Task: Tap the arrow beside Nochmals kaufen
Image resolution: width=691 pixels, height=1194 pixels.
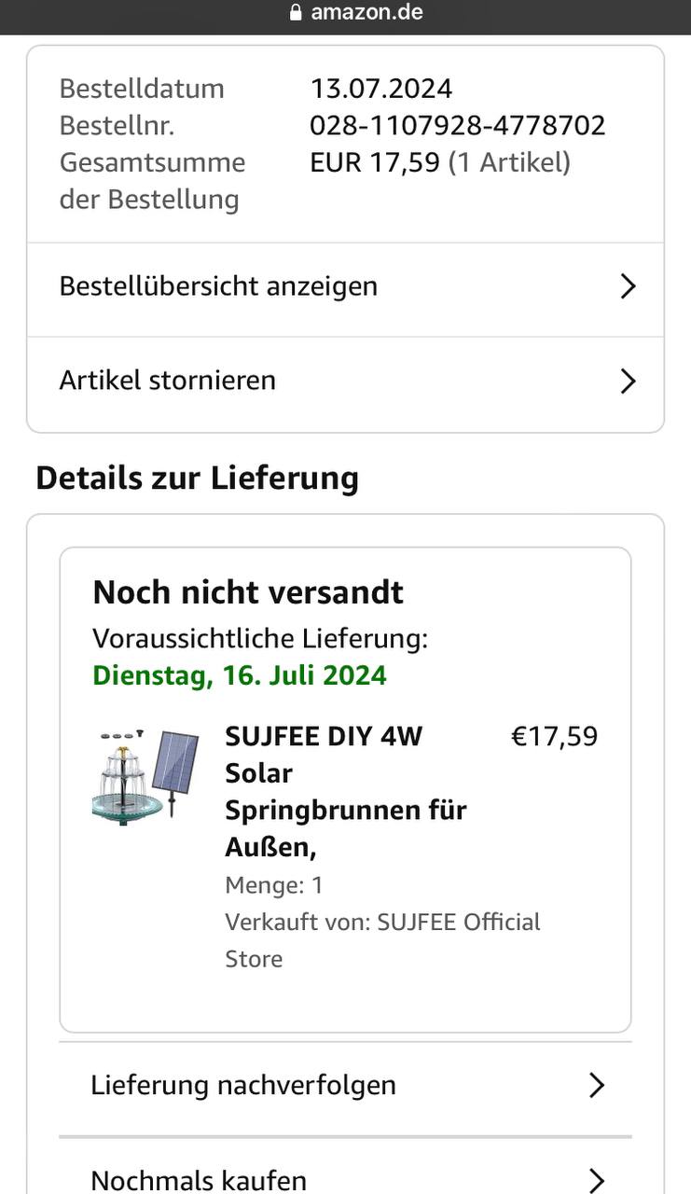Action: pos(597,1180)
